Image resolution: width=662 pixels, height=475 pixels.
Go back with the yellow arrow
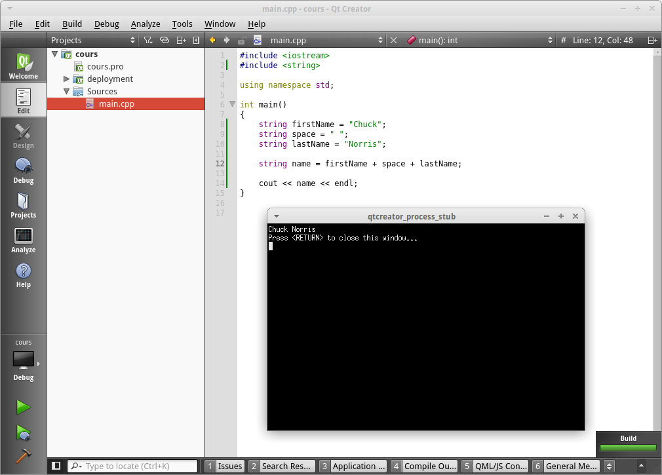[212, 40]
